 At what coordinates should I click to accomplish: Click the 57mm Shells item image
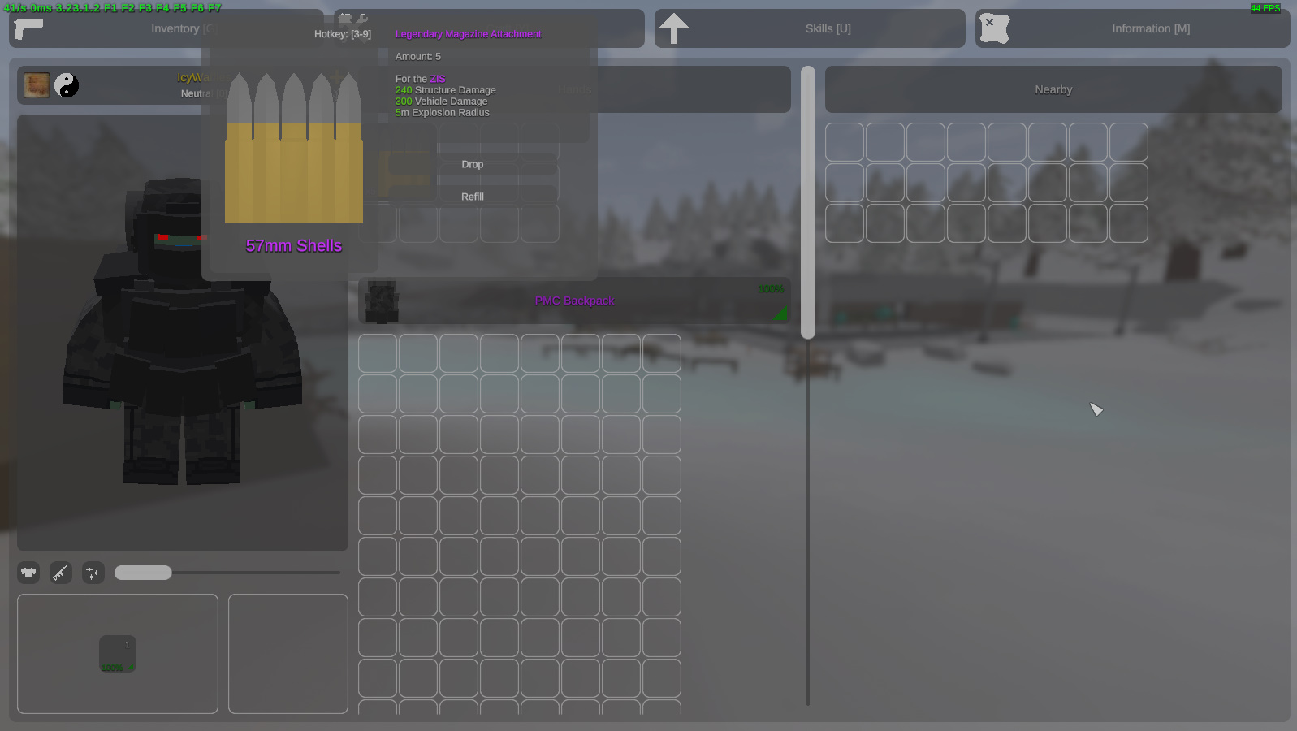point(294,147)
